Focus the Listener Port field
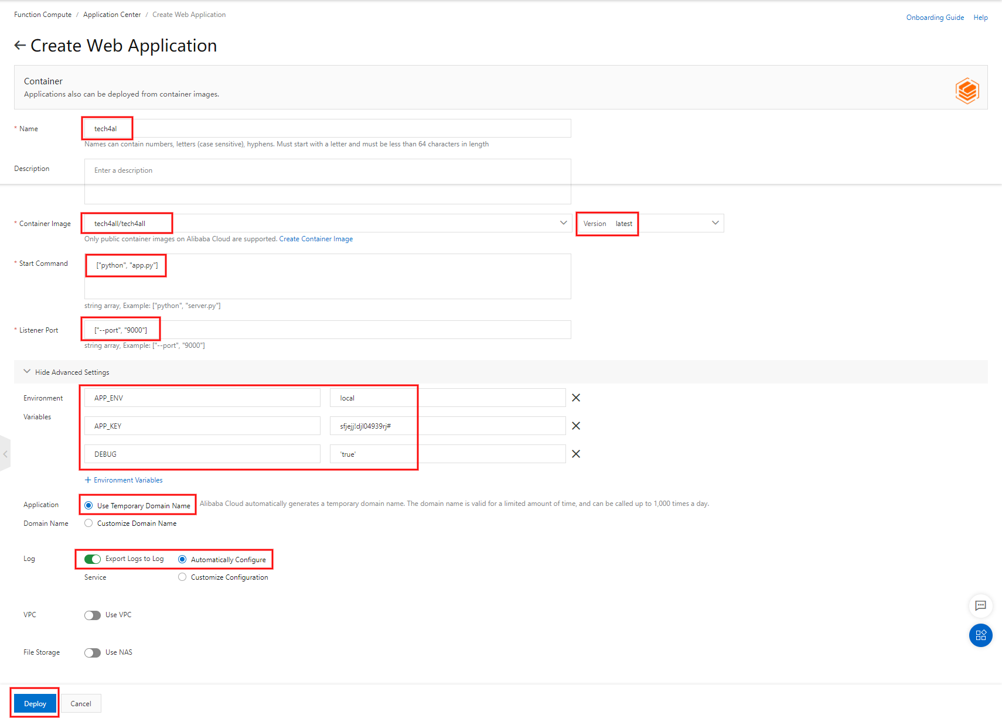This screenshot has height=722, width=1002. click(328, 330)
